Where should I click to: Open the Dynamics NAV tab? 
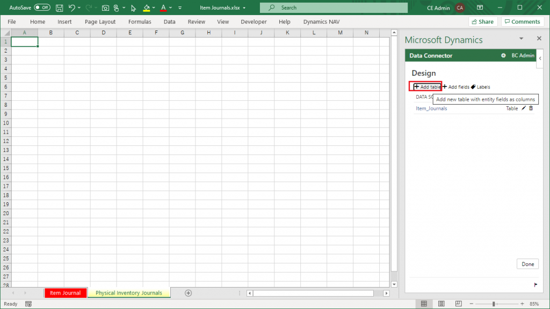pos(321,21)
